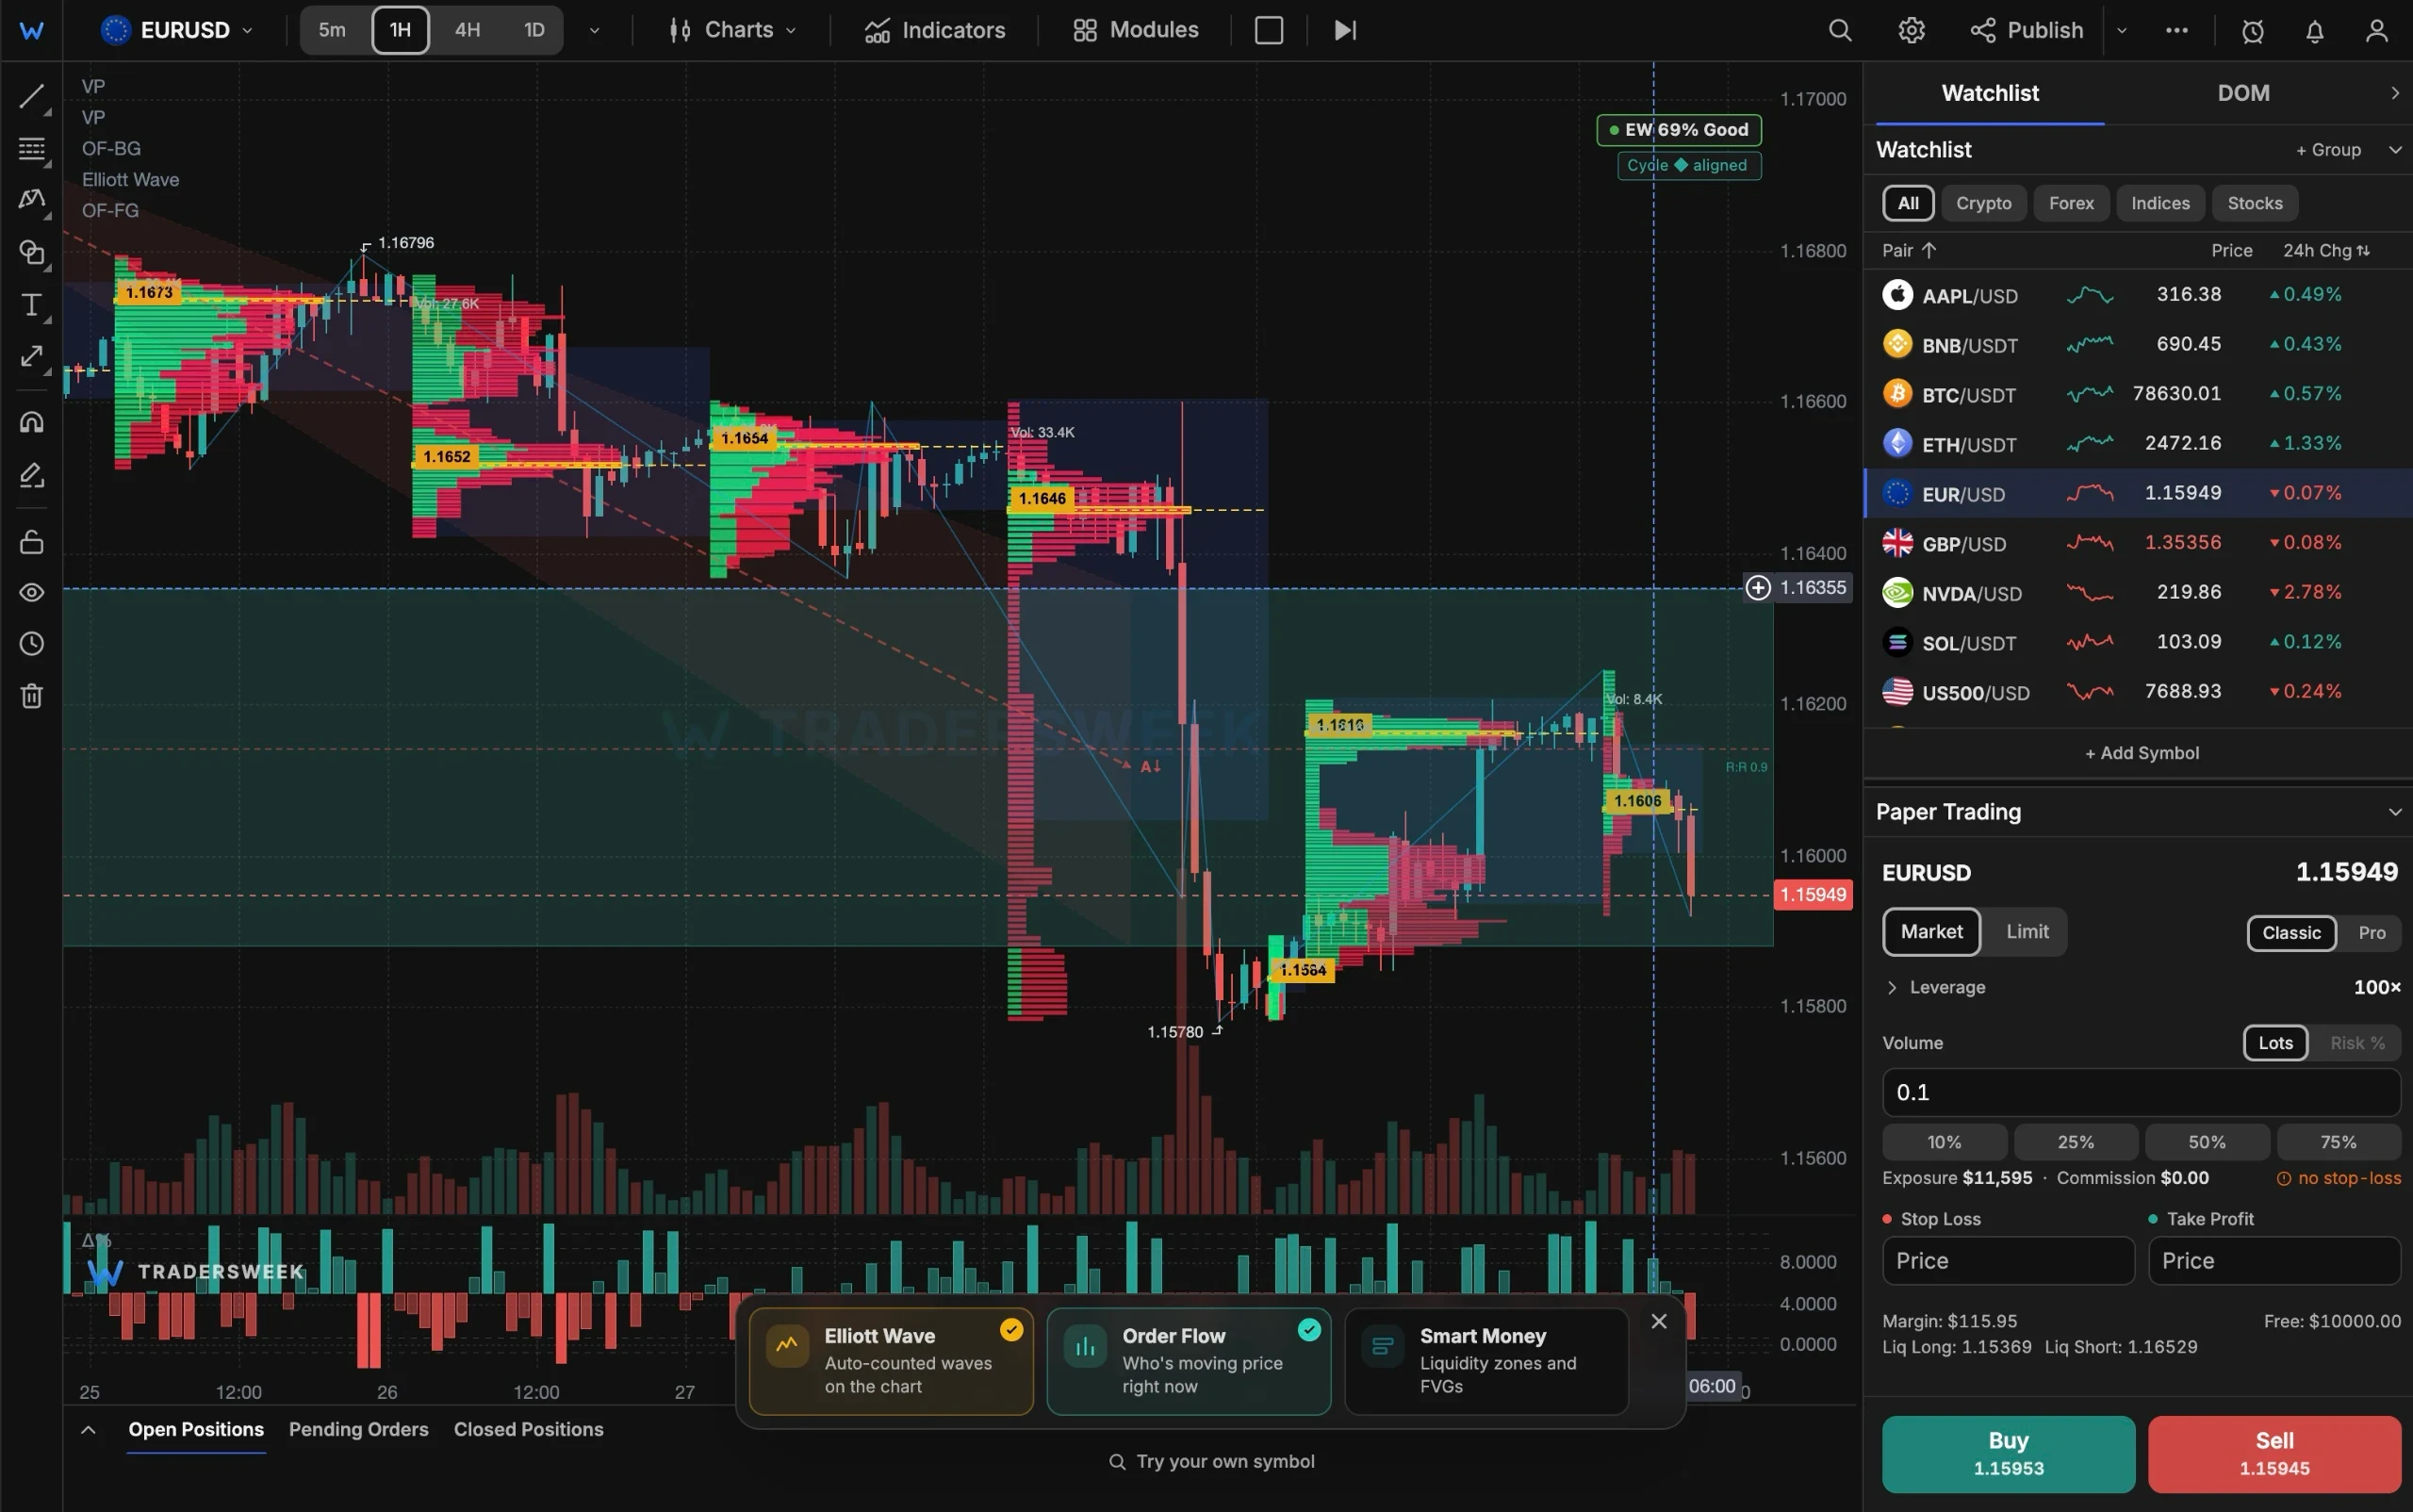This screenshot has width=2413, height=1512.
Task: Select the patterns drawing tool
Action: pyautogui.click(x=31, y=200)
